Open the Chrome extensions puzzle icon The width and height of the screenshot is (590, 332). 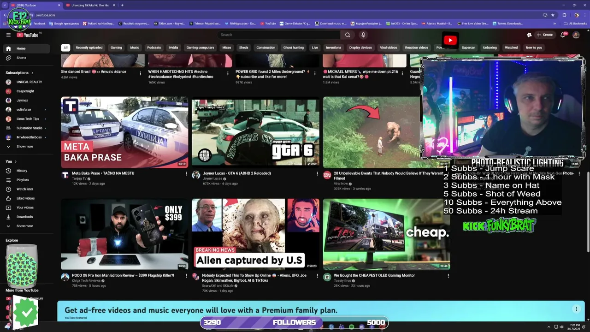(x=564, y=15)
